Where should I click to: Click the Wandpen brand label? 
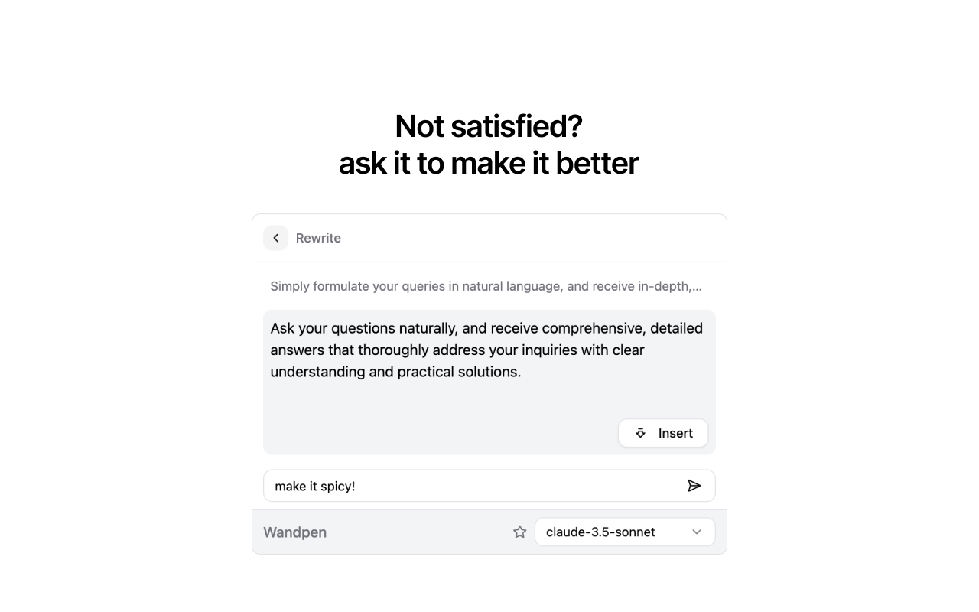point(294,532)
